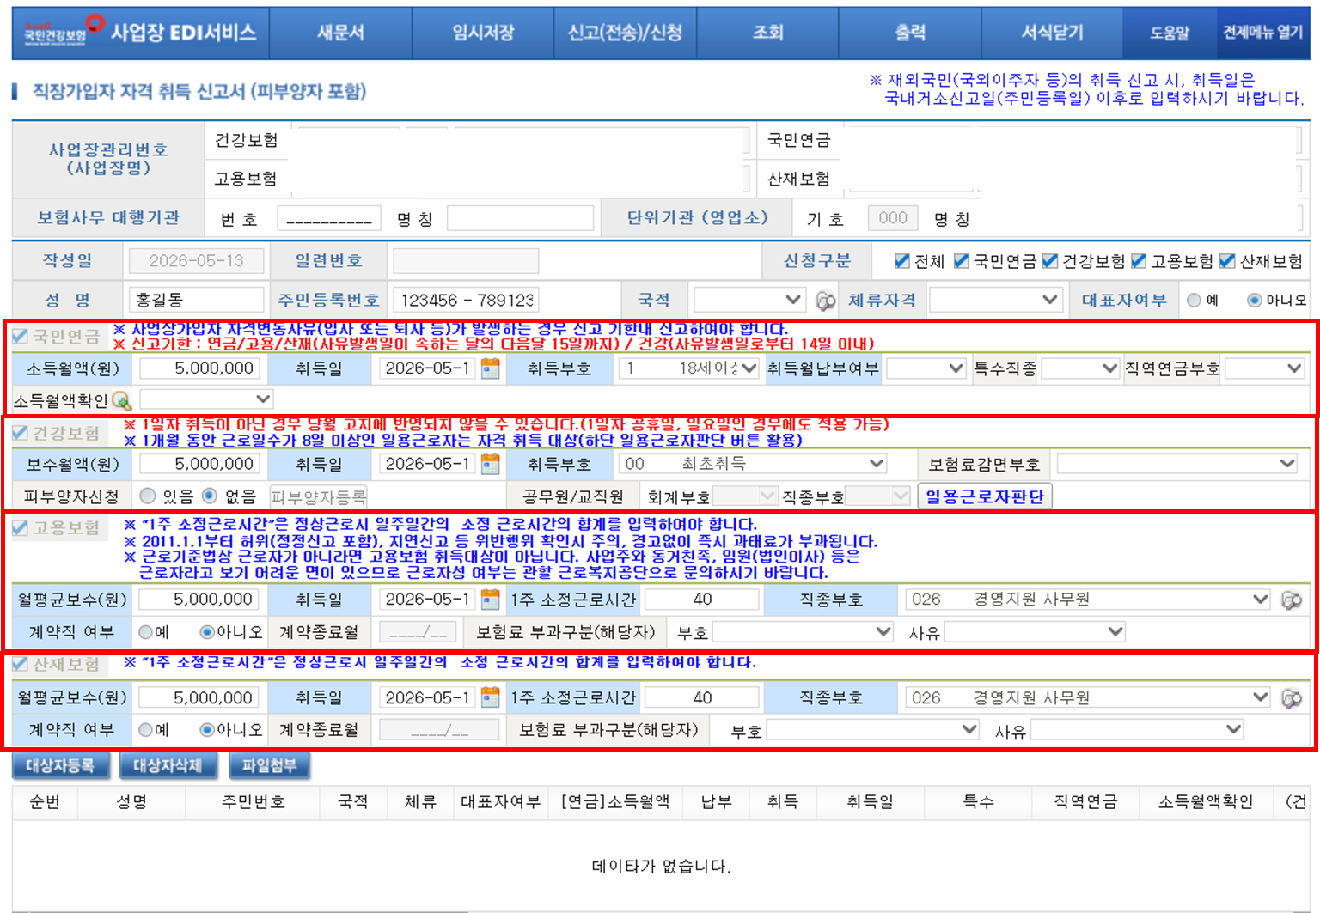Open the 직역연금부호 dropdown
Image resolution: width=1320 pixels, height=913 pixels.
(x=1264, y=368)
